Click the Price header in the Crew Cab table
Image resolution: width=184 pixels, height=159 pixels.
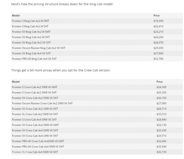coord(159,82)
